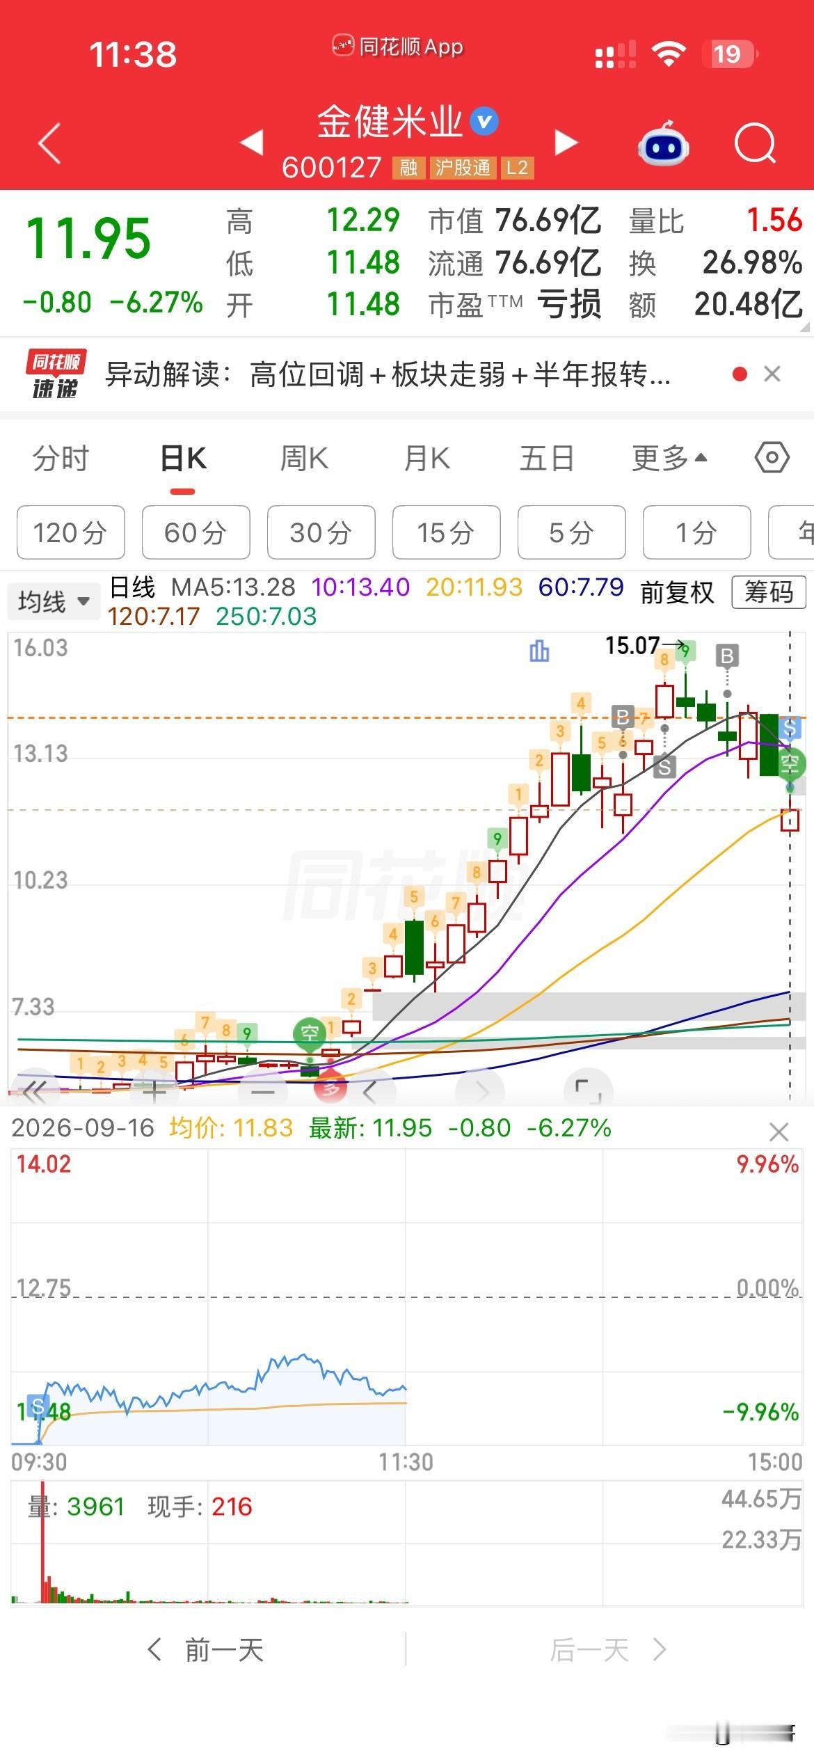Tap the back arrow in the header
Image resolution: width=814 pixels, height=1762 pixels.
pyautogui.click(x=49, y=143)
